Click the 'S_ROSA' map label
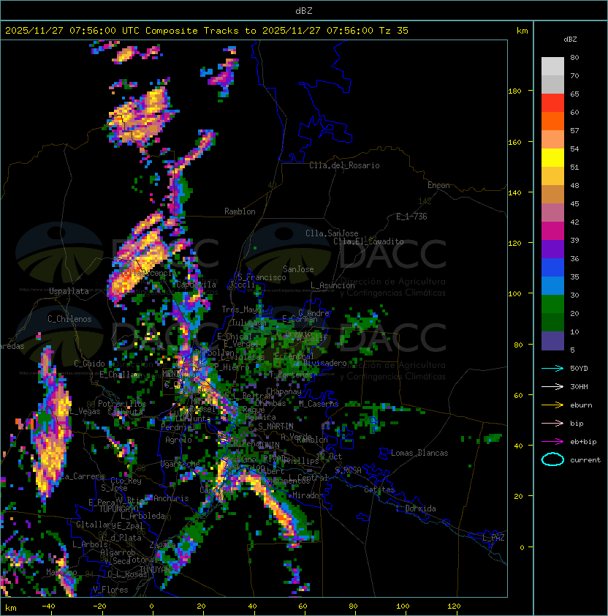 point(348,470)
